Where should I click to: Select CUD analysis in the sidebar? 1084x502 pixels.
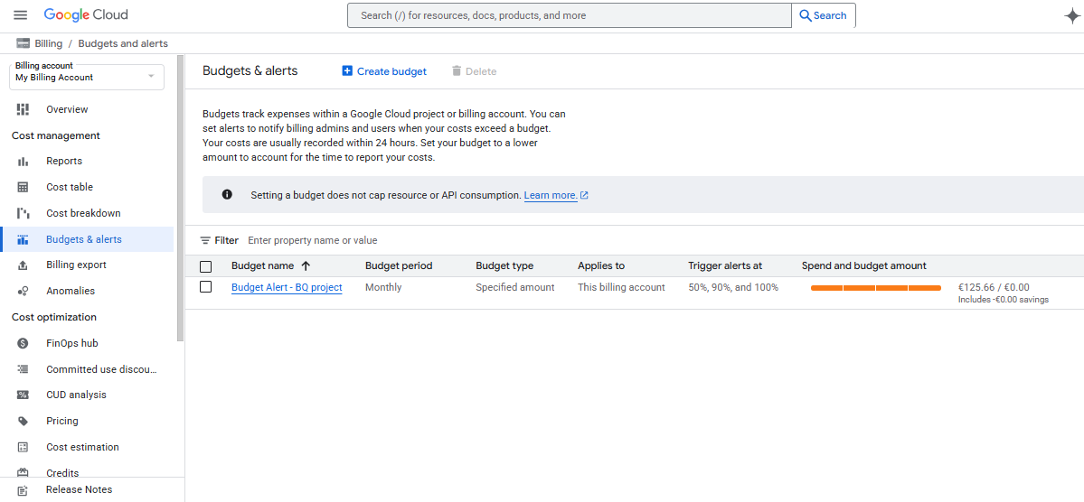76,395
